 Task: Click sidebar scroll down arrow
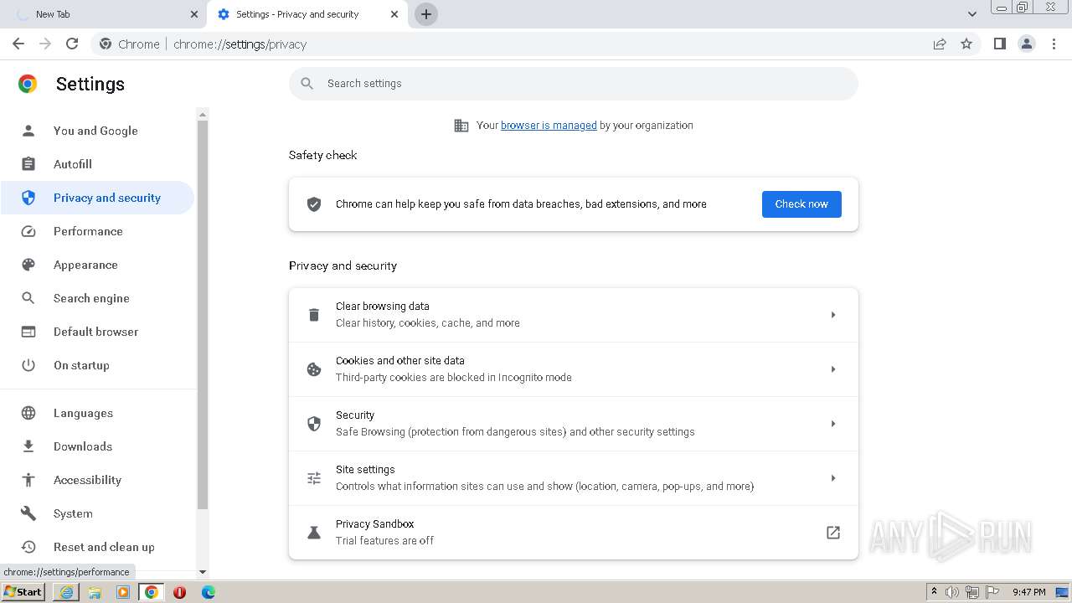202,572
